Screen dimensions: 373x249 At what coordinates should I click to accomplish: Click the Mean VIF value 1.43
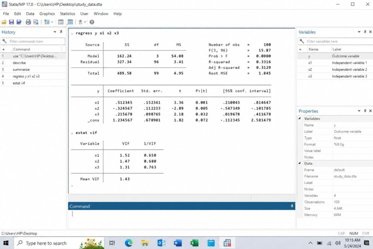(x=125, y=179)
